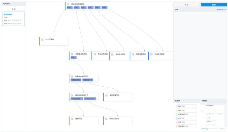Click the 重新收集号码 node title

pyautogui.click(x=114, y=95)
